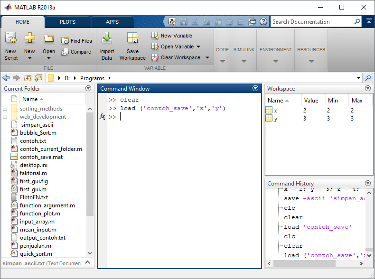Expand the ENVIRONMENT section
375x279 pixels.
pos(276,61)
